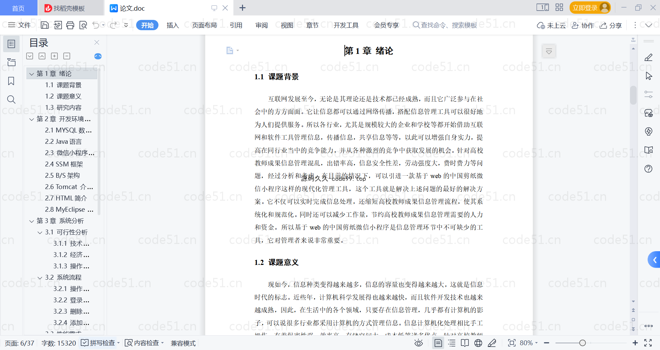Switch to outline view icon
This screenshot has height=350, width=660.
[452, 343]
